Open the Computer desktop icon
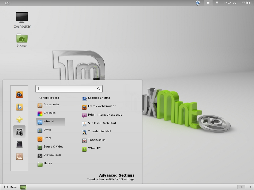 [22, 20]
